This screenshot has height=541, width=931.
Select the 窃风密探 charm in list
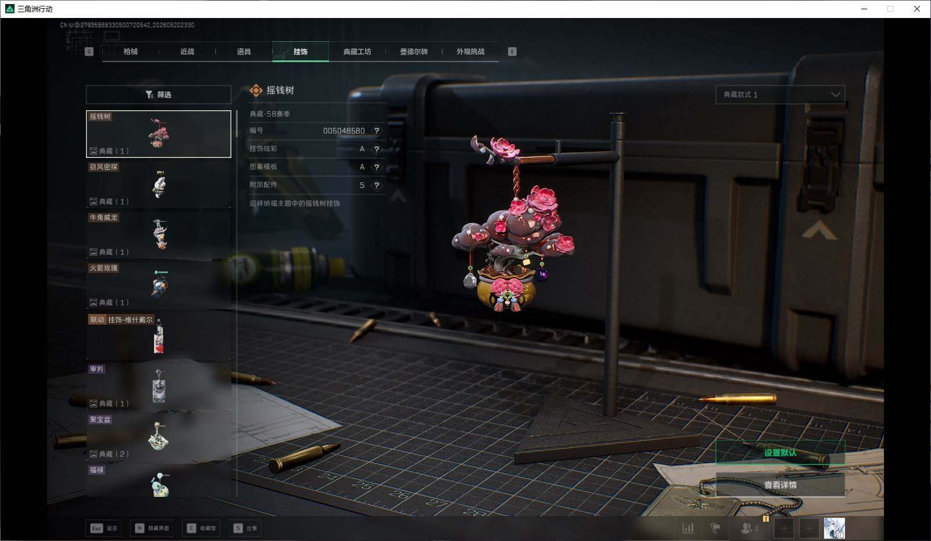coord(159,185)
